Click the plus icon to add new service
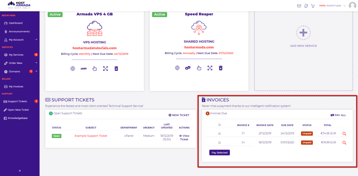 (303, 33)
